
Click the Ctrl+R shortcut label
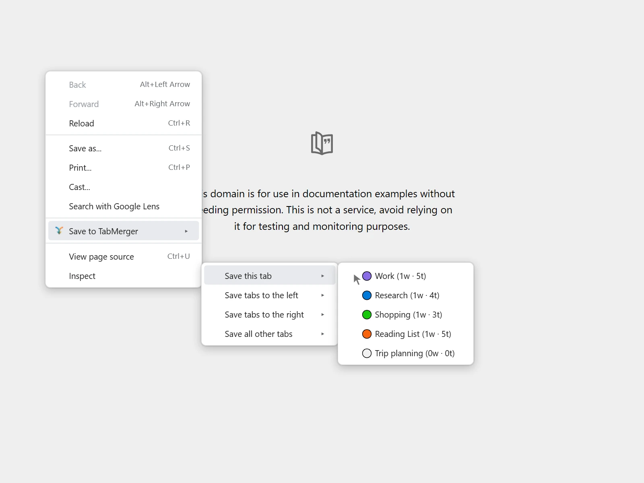tap(179, 123)
